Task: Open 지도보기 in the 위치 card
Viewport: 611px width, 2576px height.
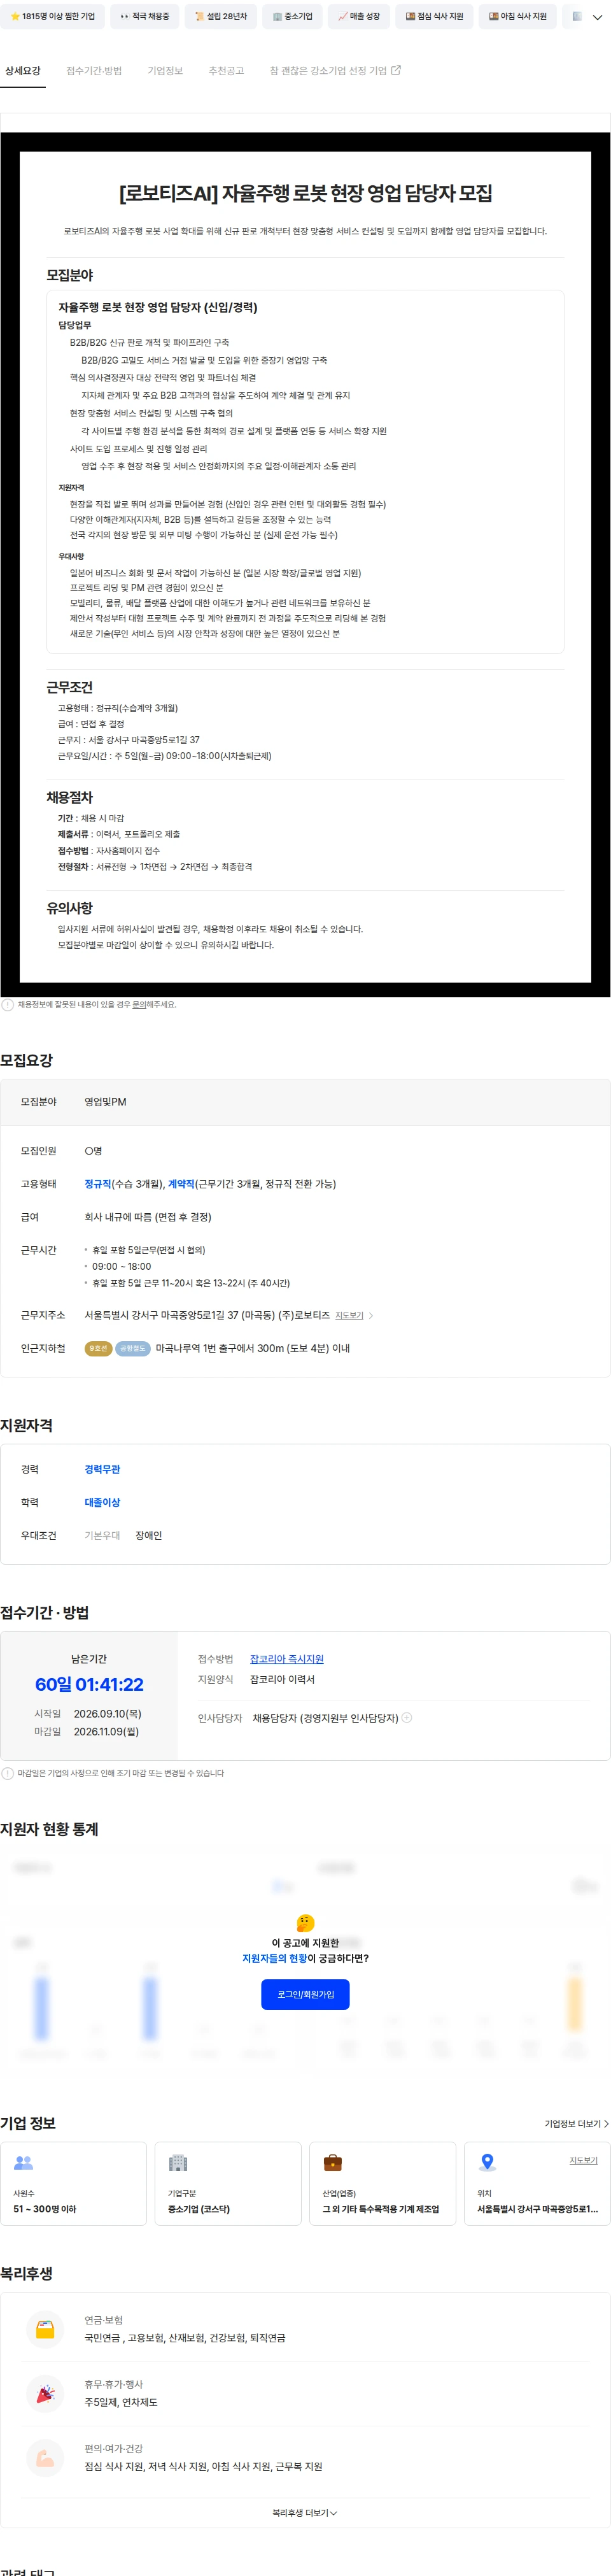Action: point(583,2161)
